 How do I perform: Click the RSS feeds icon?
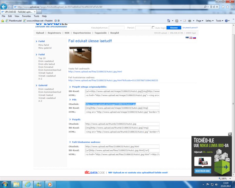pos(177,21)
